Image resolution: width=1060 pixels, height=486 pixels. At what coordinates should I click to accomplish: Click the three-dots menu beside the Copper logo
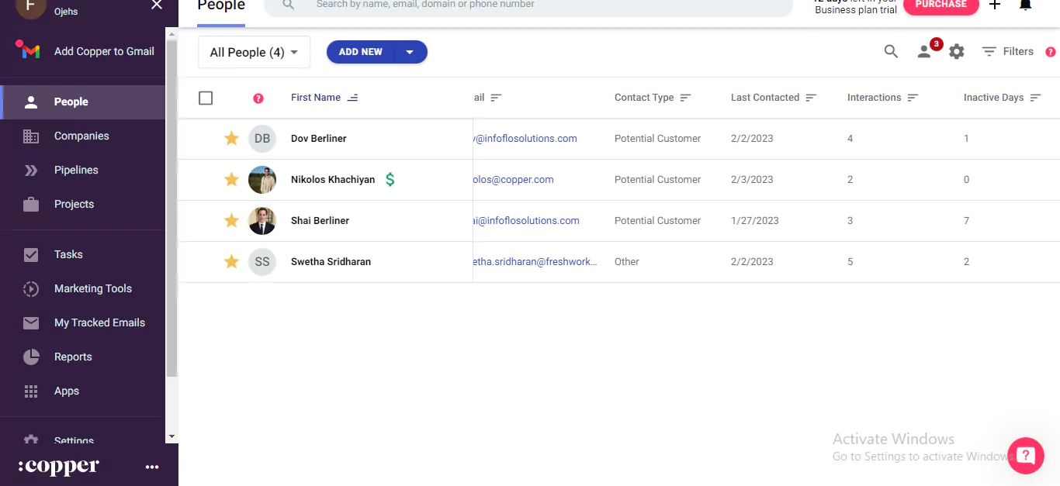click(x=152, y=467)
